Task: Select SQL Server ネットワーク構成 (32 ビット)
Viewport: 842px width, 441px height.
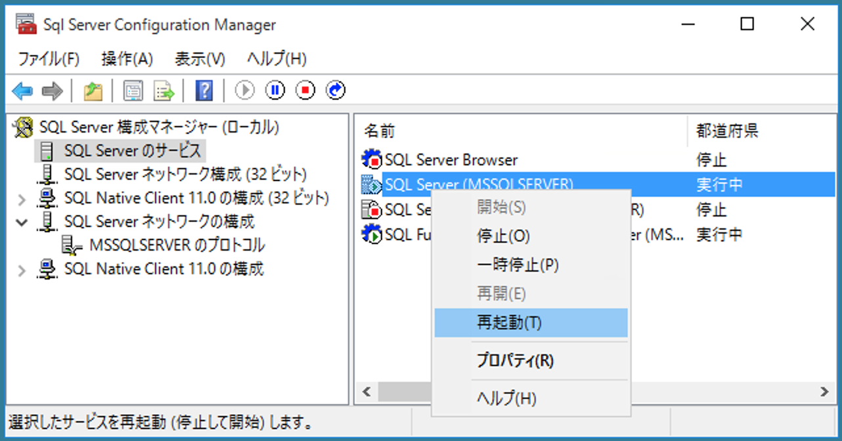Action: coord(185,175)
